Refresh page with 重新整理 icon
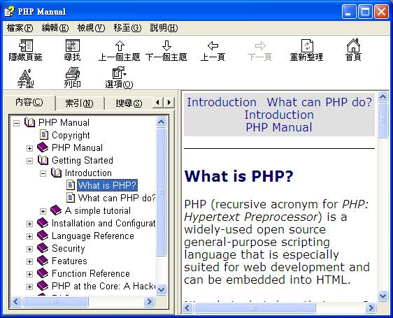393x318 pixels. (307, 45)
